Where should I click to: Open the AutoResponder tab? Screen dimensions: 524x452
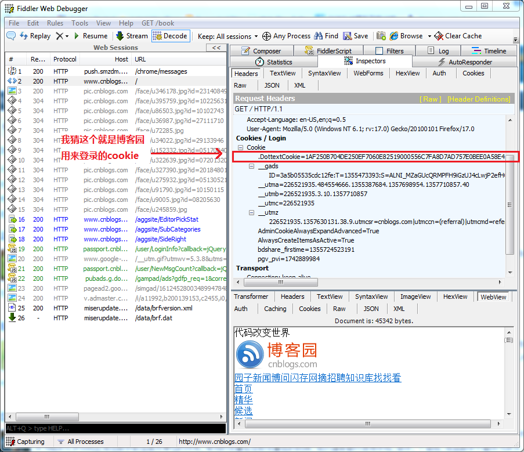465,62
